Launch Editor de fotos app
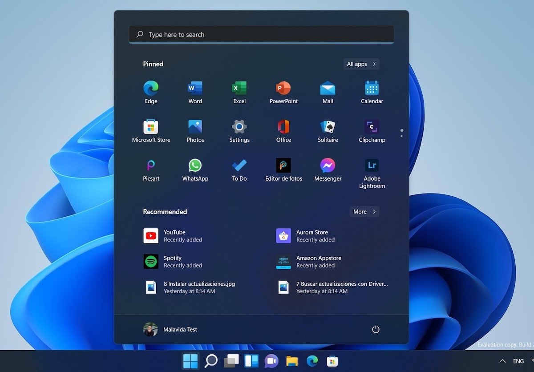Screen dimensions: 534x372 coord(283,170)
